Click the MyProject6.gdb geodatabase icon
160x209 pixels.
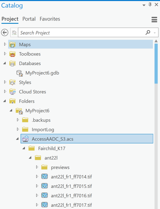[19, 73]
